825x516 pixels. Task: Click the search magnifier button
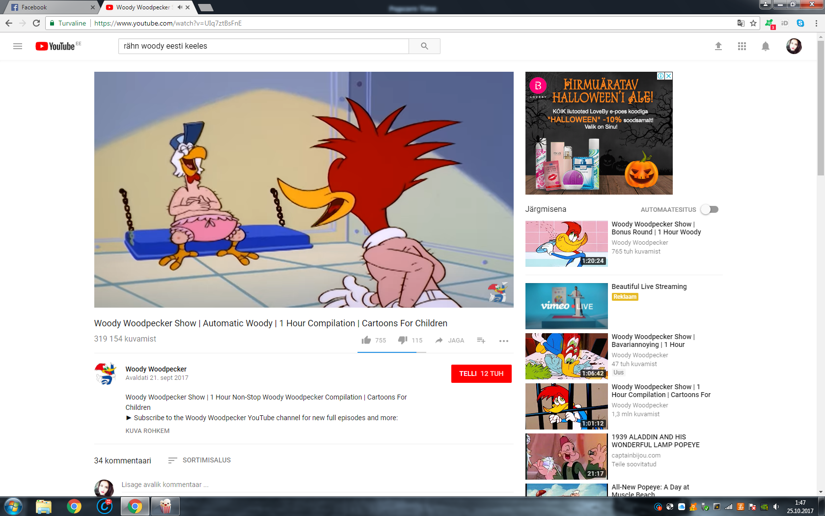coord(424,46)
